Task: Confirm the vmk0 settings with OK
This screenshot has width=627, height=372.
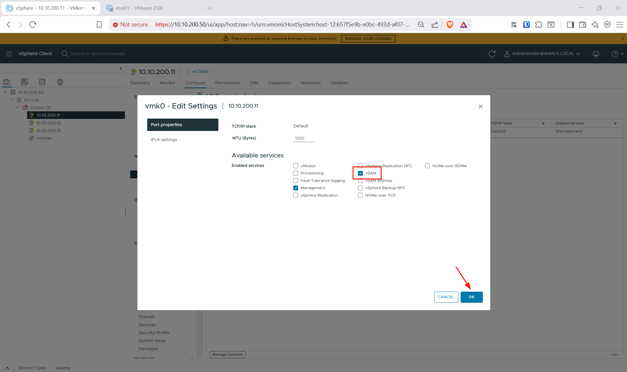Action: (471, 297)
